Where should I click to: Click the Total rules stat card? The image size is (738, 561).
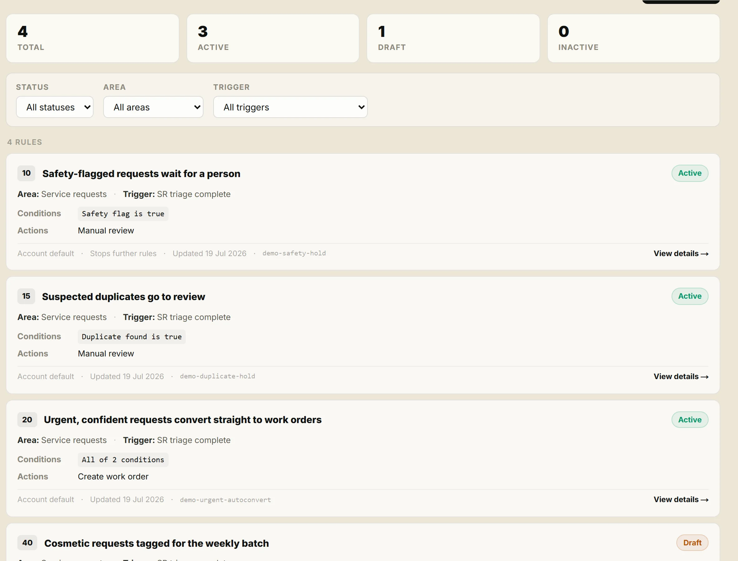(93, 38)
